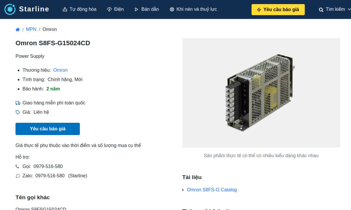Click the Tự động hóa menu icon
Viewport: 351px width, 210px height.
pyautogui.click(x=65, y=10)
